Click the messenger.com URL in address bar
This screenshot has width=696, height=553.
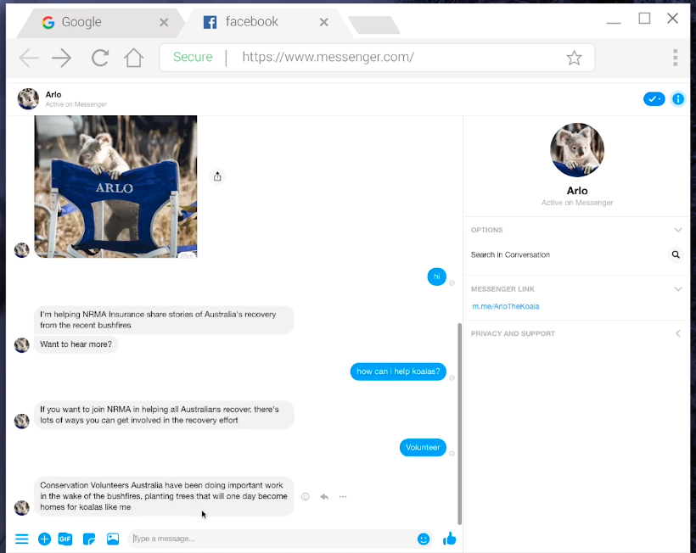[x=328, y=57]
